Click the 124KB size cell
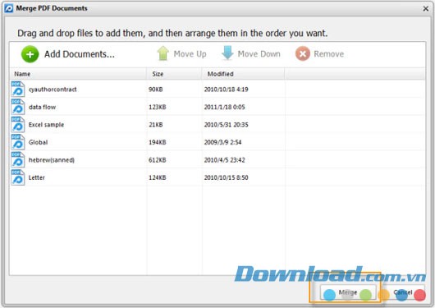Viewport: 435px width, 308px height. (x=158, y=177)
